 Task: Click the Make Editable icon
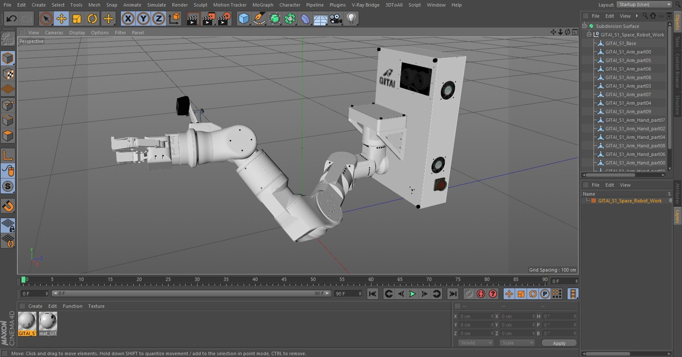pos(8,38)
